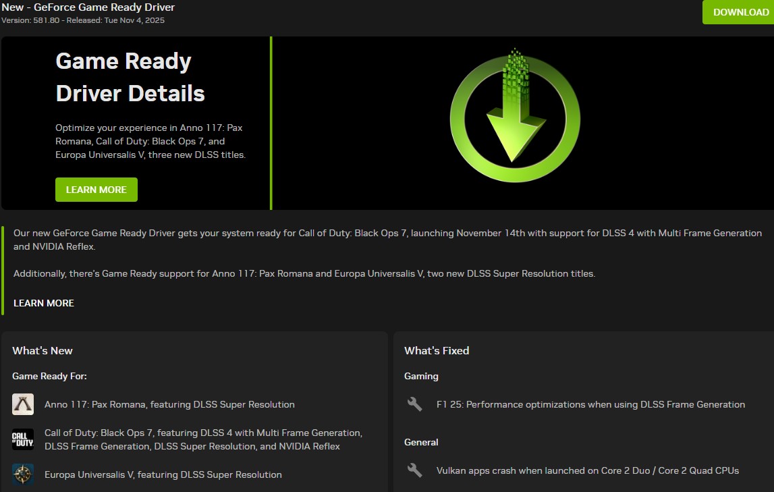Click the paragraph about Black Ops 7 launching November 14th
Viewport: 774px width, 492px height.
point(387,240)
